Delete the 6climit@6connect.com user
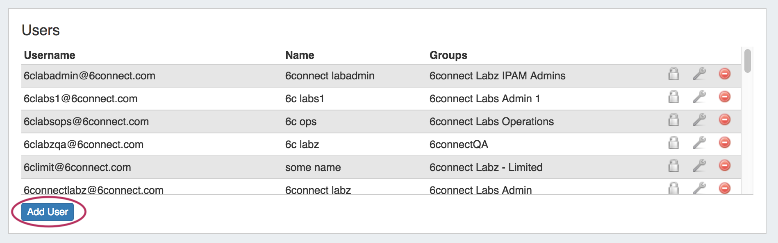The image size is (778, 243). pyautogui.click(x=724, y=165)
